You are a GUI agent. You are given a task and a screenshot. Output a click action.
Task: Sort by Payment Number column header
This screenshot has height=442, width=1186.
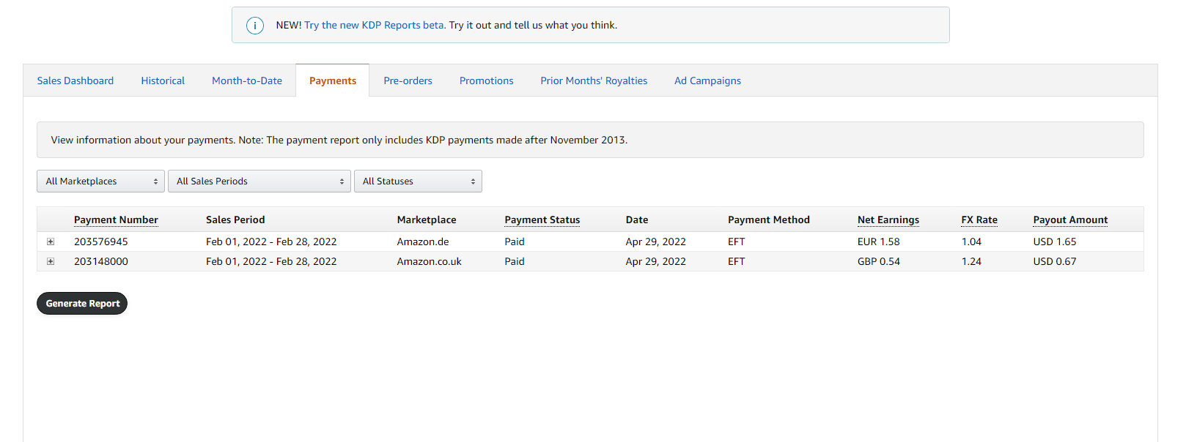click(x=116, y=220)
